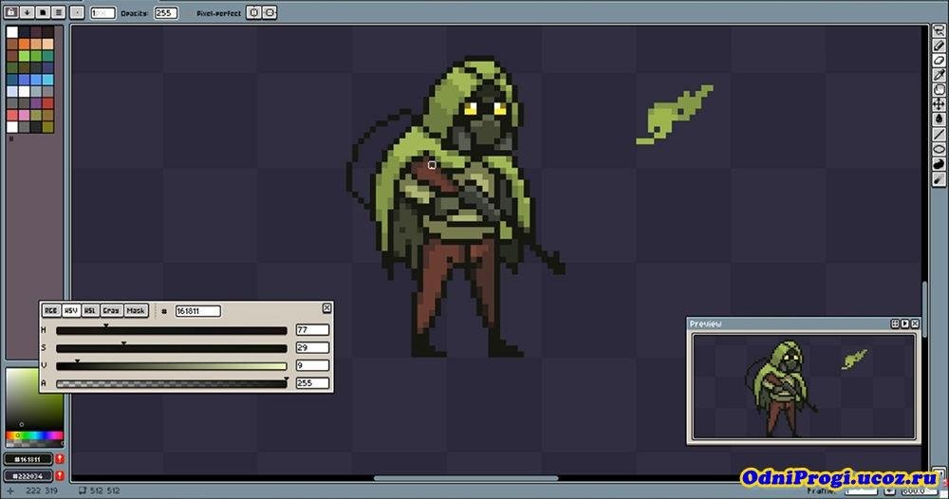Pick the cyan light blue palette swatch

(x=47, y=80)
